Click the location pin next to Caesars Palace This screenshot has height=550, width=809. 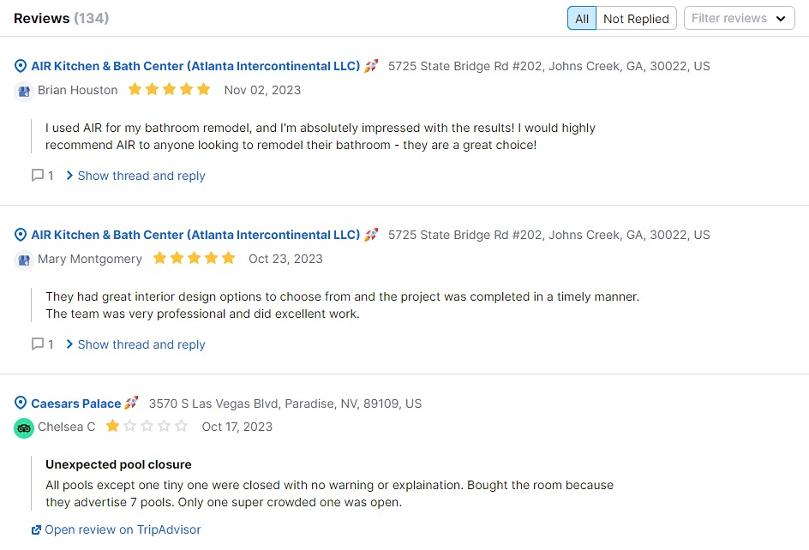point(20,403)
